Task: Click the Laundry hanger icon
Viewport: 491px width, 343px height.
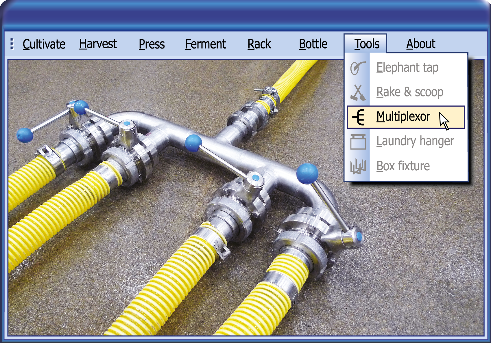Action: [x=358, y=141]
